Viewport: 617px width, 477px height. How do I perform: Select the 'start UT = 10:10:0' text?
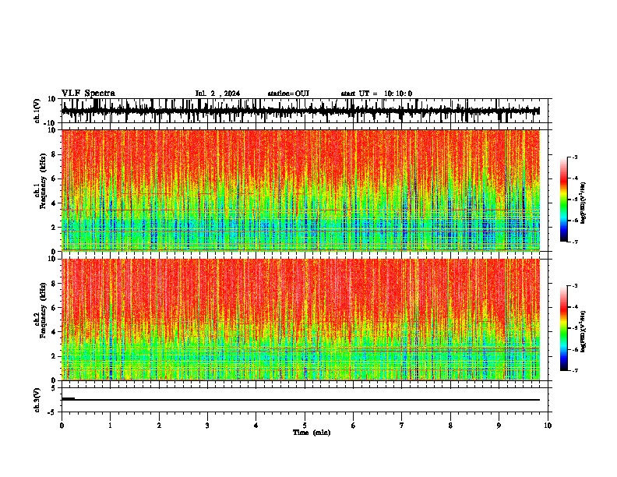[x=376, y=94]
